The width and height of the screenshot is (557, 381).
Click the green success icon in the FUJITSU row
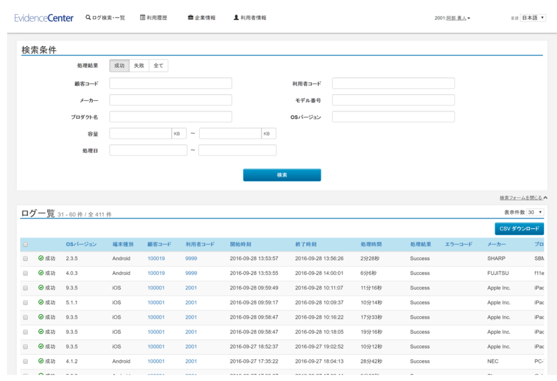coord(41,273)
